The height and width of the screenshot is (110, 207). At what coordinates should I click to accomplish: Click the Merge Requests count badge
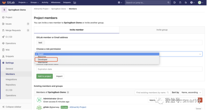click(x=28, y=30)
